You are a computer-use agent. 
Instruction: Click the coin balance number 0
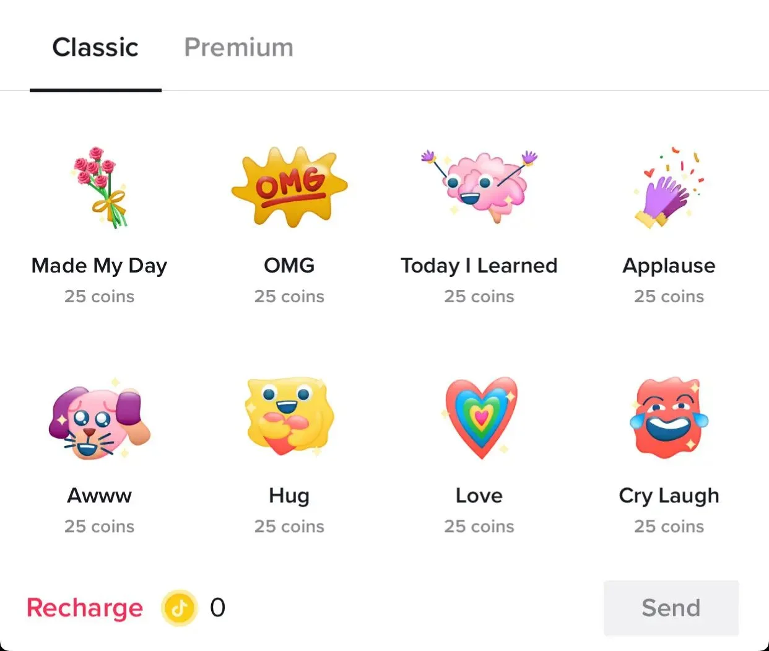pyautogui.click(x=217, y=608)
